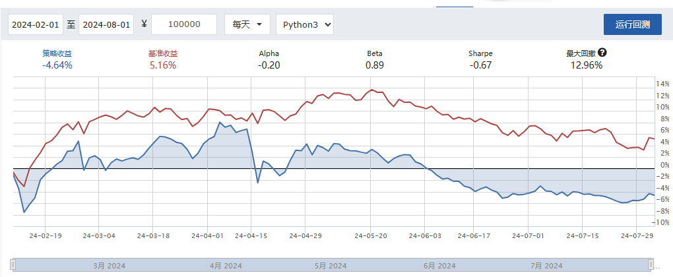Click the Sharpe metric value -0.67
673x277 pixels.
click(x=480, y=65)
